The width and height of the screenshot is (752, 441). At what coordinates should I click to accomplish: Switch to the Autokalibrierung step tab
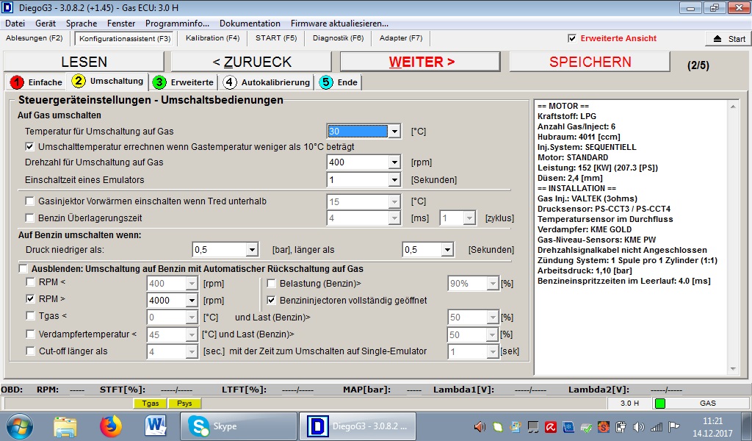269,82
